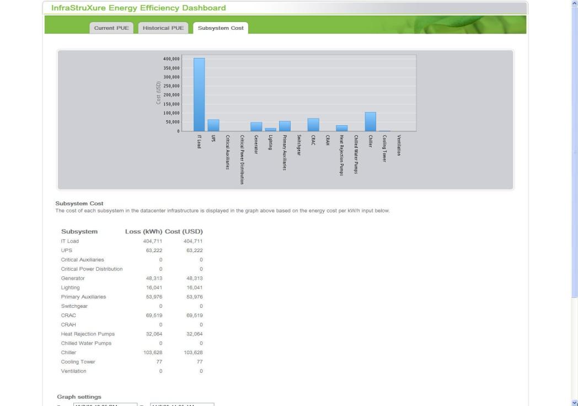Click 'CRAH' in the subsystem table
Viewport: 578px width, 406px height.
click(x=68, y=324)
